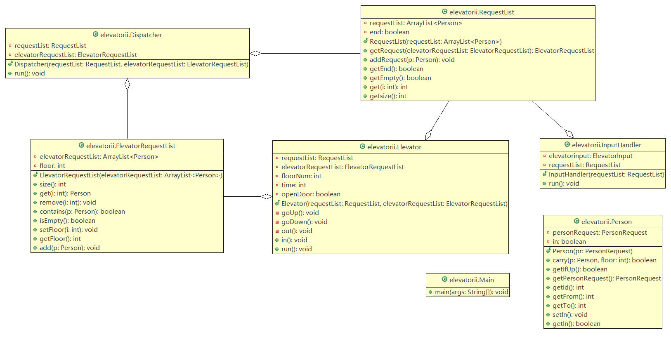Click the run(): void method in Elevator
Screen dimensions: 671x337
[297, 249]
